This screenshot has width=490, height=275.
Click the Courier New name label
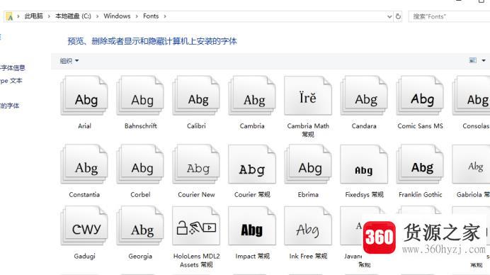tap(196, 194)
